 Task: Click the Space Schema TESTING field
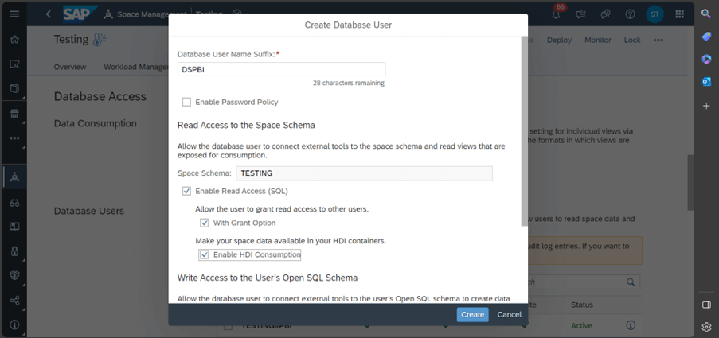coord(364,173)
